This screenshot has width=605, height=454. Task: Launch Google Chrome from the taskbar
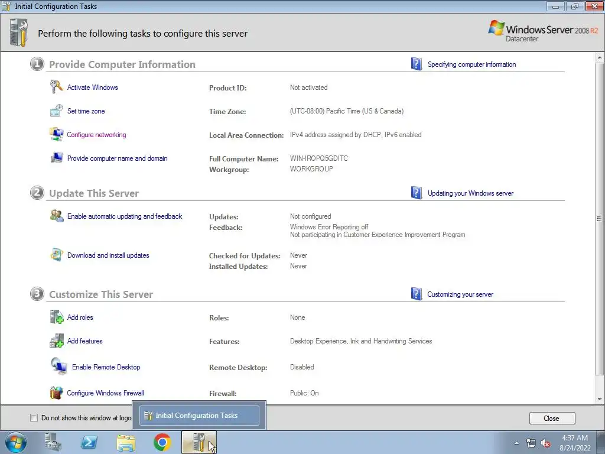[x=162, y=442]
